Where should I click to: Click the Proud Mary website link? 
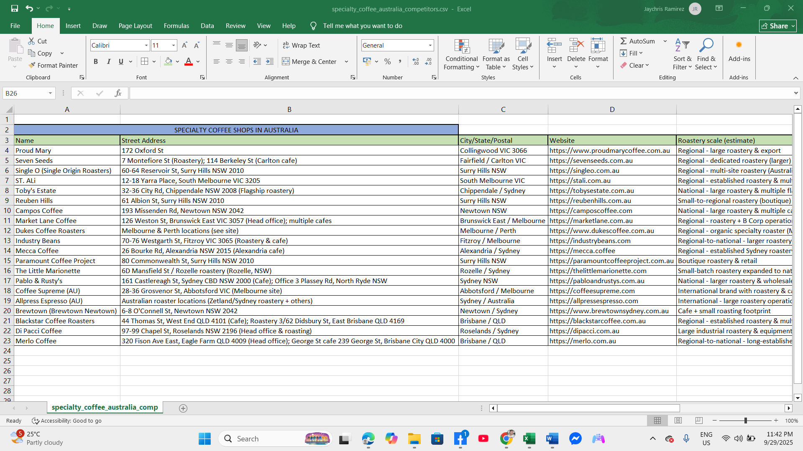(x=609, y=150)
